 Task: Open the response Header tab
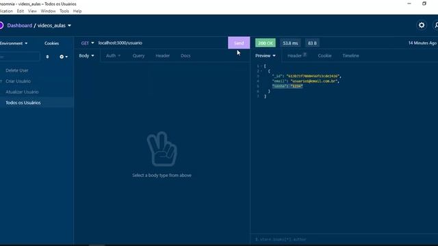(x=297, y=55)
